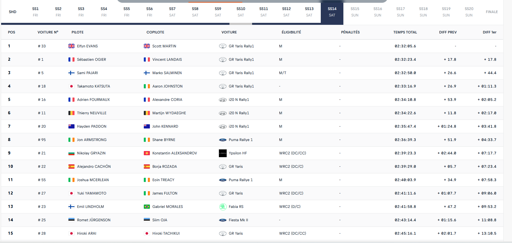This screenshot has width=512, height=243.
Task: Click the Toyota logo in Sami PAJARI row
Action: 223,73
